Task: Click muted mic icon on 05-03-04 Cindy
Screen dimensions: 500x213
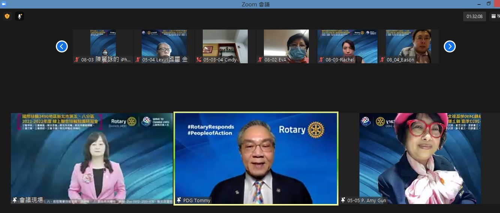Action: pyautogui.click(x=199, y=60)
